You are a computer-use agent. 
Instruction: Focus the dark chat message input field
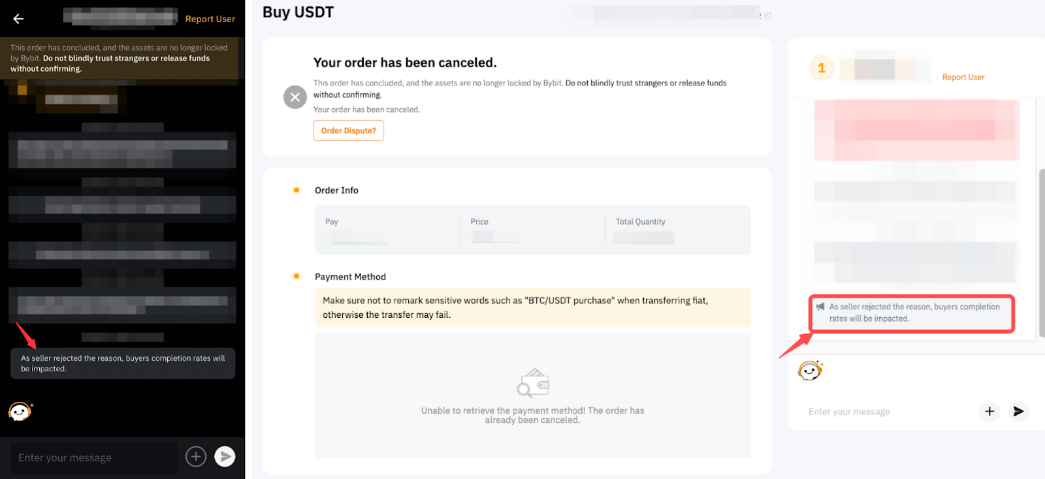click(93, 457)
